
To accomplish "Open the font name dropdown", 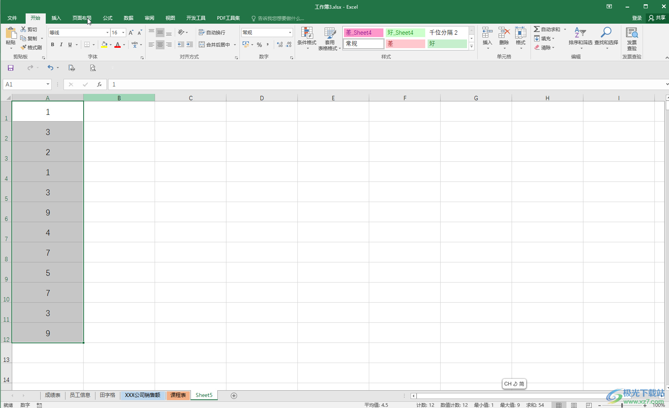I will click(107, 32).
